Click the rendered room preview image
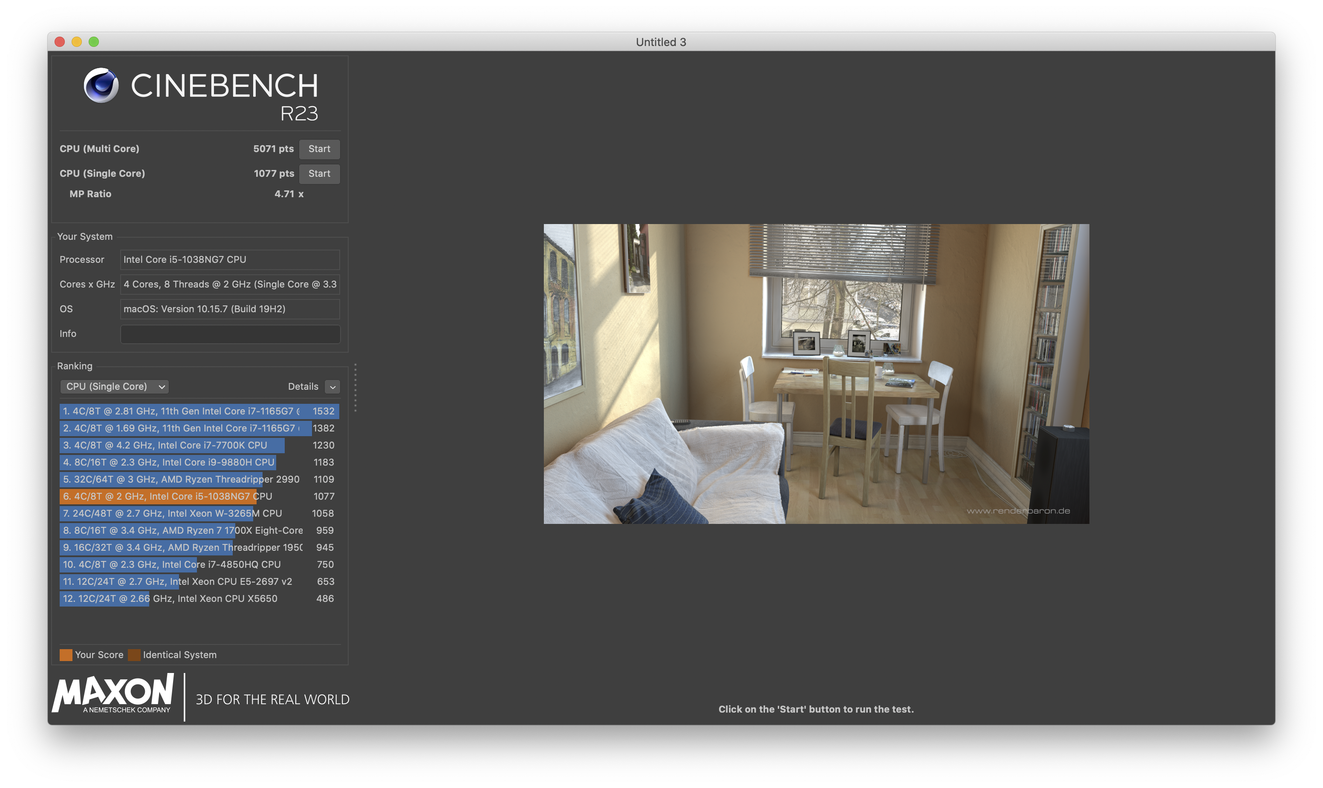 click(816, 374)
